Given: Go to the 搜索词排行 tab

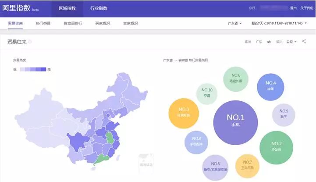Looking at the screenshot, I should coord(73,23).
